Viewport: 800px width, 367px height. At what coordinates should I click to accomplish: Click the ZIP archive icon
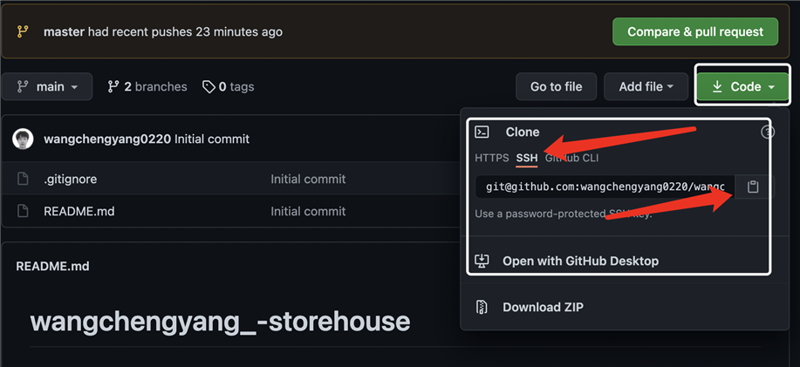tap(482, 307)
